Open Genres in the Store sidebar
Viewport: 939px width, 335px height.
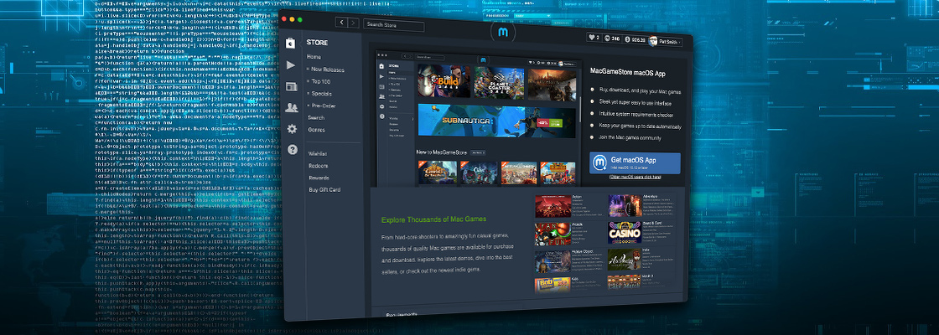[316, 130]
